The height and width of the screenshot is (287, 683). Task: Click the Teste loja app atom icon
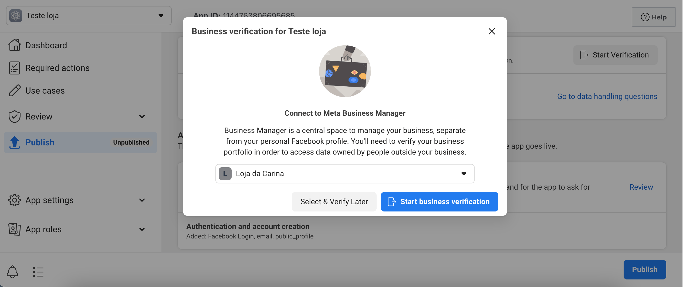(16, 16)
